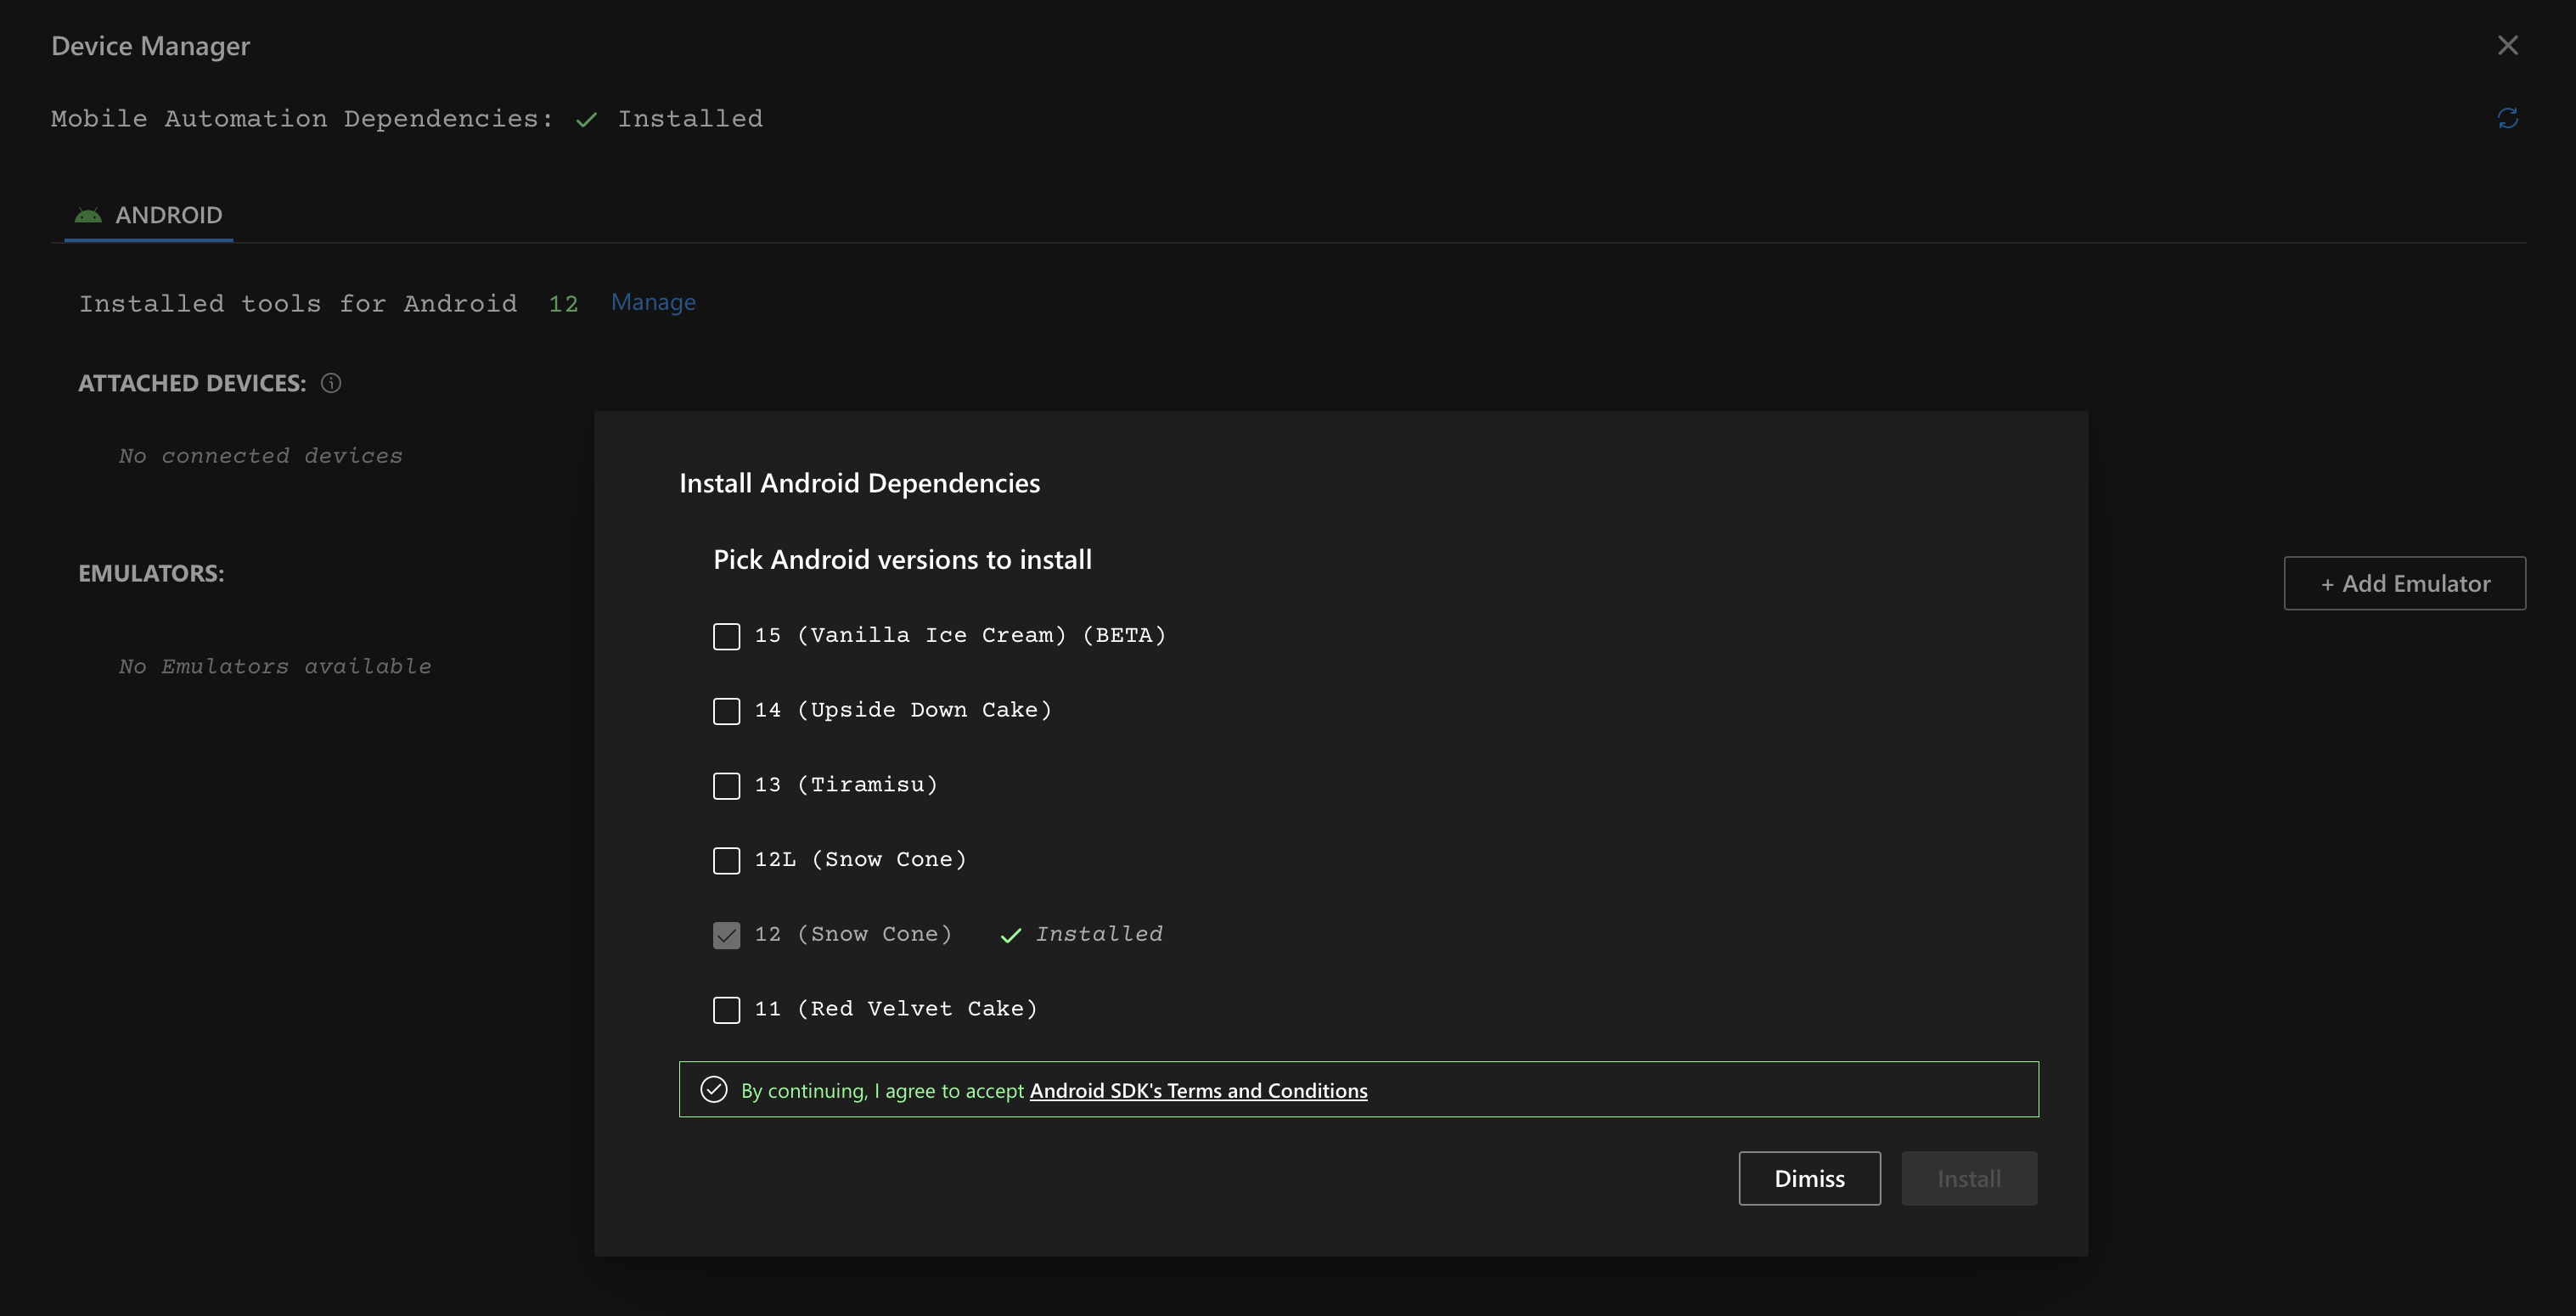The width and height of the screenshot is (2576, 1316).
Task: Click the green dependencies installed checkmark
Action: [x=587, y=119]
